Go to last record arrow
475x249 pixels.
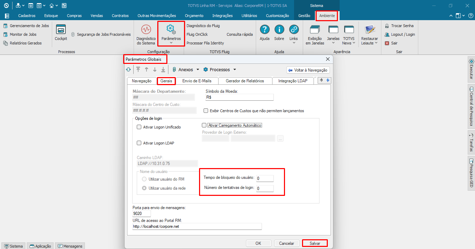[163, 69]
